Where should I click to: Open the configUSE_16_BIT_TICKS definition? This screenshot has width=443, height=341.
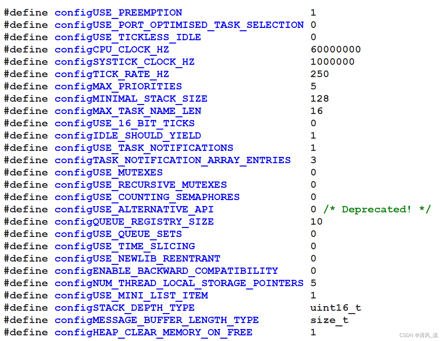pos(124,123)
